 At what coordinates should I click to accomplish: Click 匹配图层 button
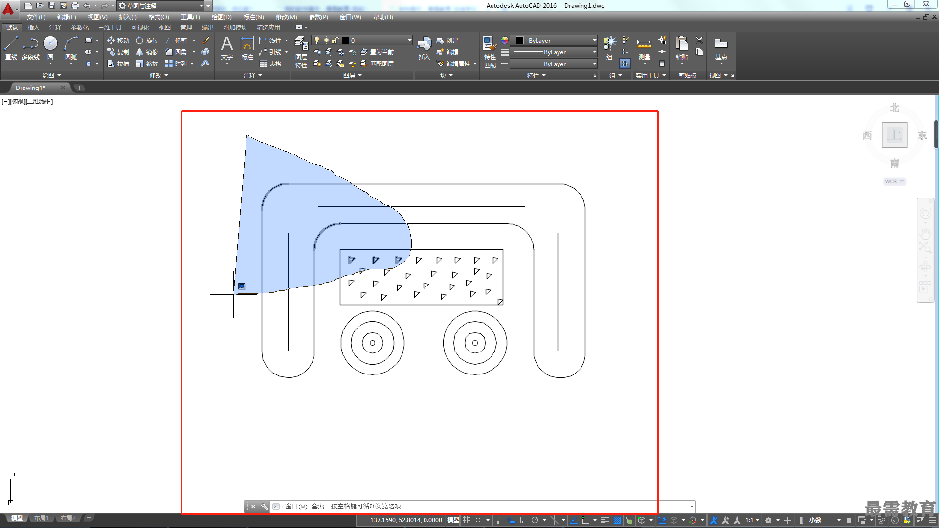coord(377,64)
